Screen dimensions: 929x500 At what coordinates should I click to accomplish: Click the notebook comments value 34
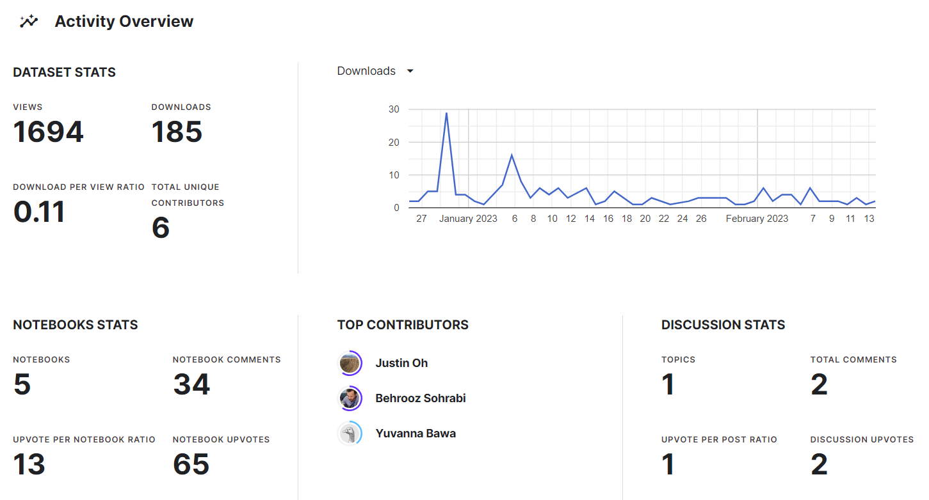point(191,384)
